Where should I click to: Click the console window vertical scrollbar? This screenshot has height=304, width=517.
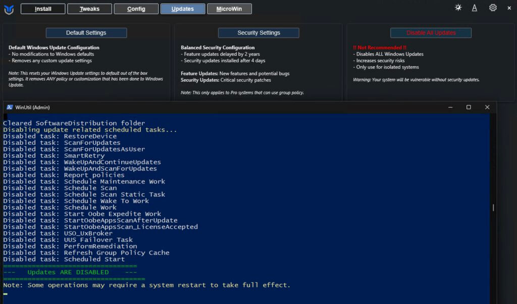click(493, 208)
